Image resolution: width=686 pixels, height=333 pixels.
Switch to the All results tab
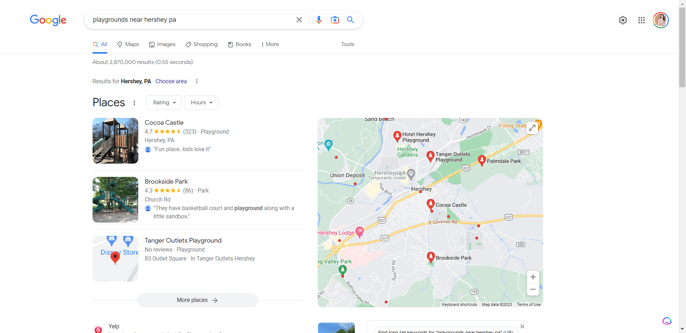[x=100, y=44]
